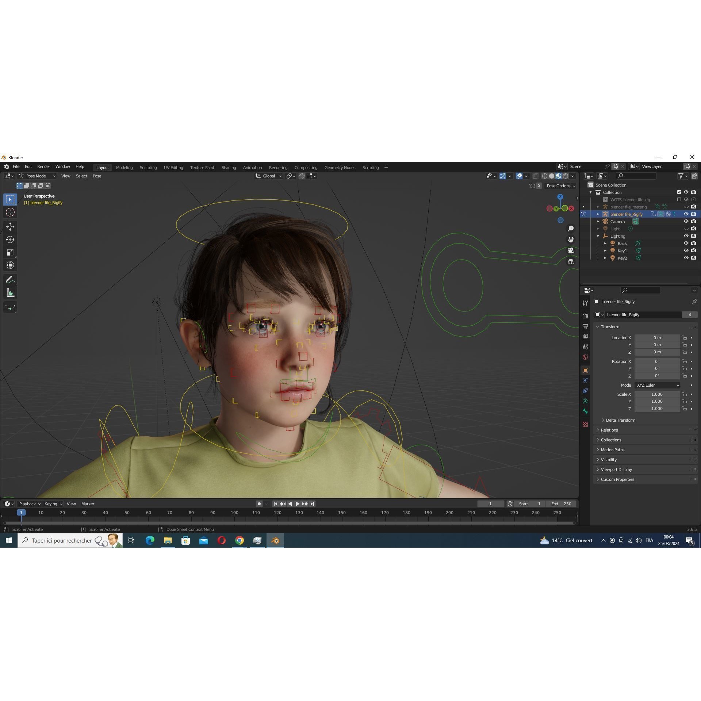Screen dimensions: 701x701
Task: Hide blender file_Rigify in viewport
Action: pyautogui.click(x=686, y=214)
